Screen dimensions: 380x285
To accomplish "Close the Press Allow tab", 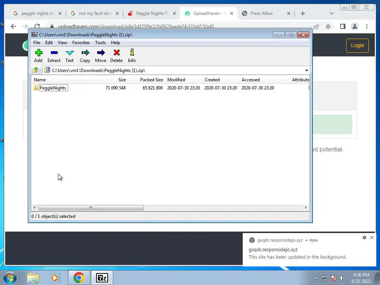I will click(289, 13).
